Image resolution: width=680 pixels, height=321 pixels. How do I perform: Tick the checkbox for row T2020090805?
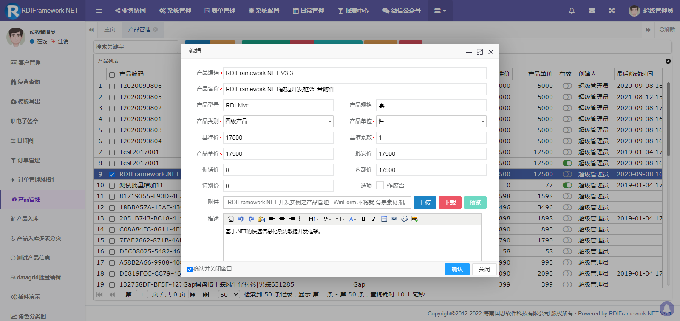pos(112,97)
